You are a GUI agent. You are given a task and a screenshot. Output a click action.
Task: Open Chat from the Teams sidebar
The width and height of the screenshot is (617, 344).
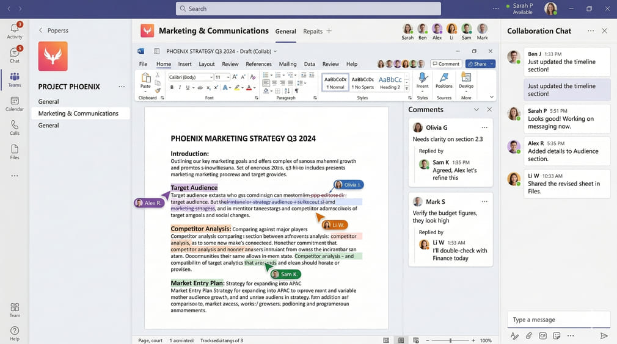point(15,54)
